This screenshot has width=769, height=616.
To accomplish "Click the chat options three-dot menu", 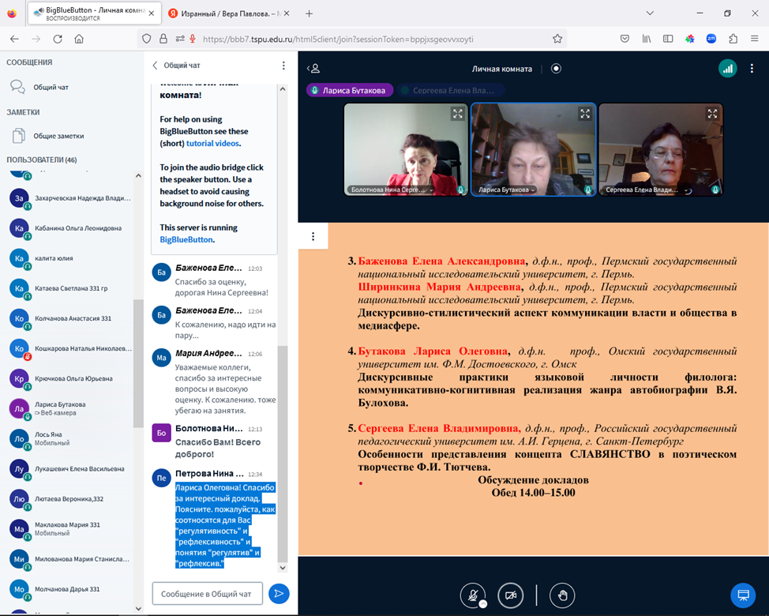I will click(283, 66).
